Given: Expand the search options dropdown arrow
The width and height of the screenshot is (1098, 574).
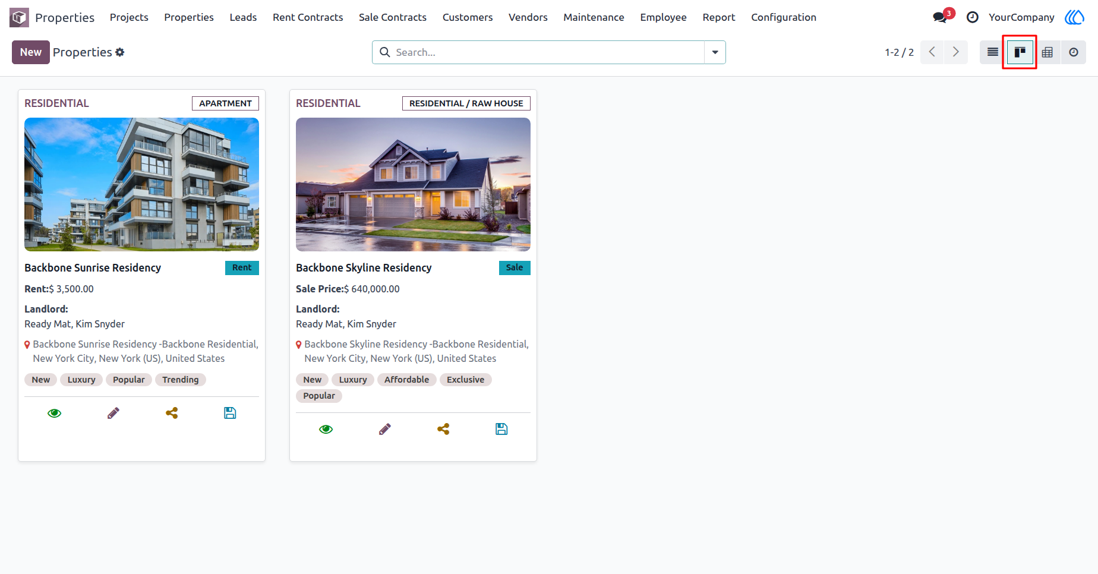Looking at the screenshot, I should 715,52.
